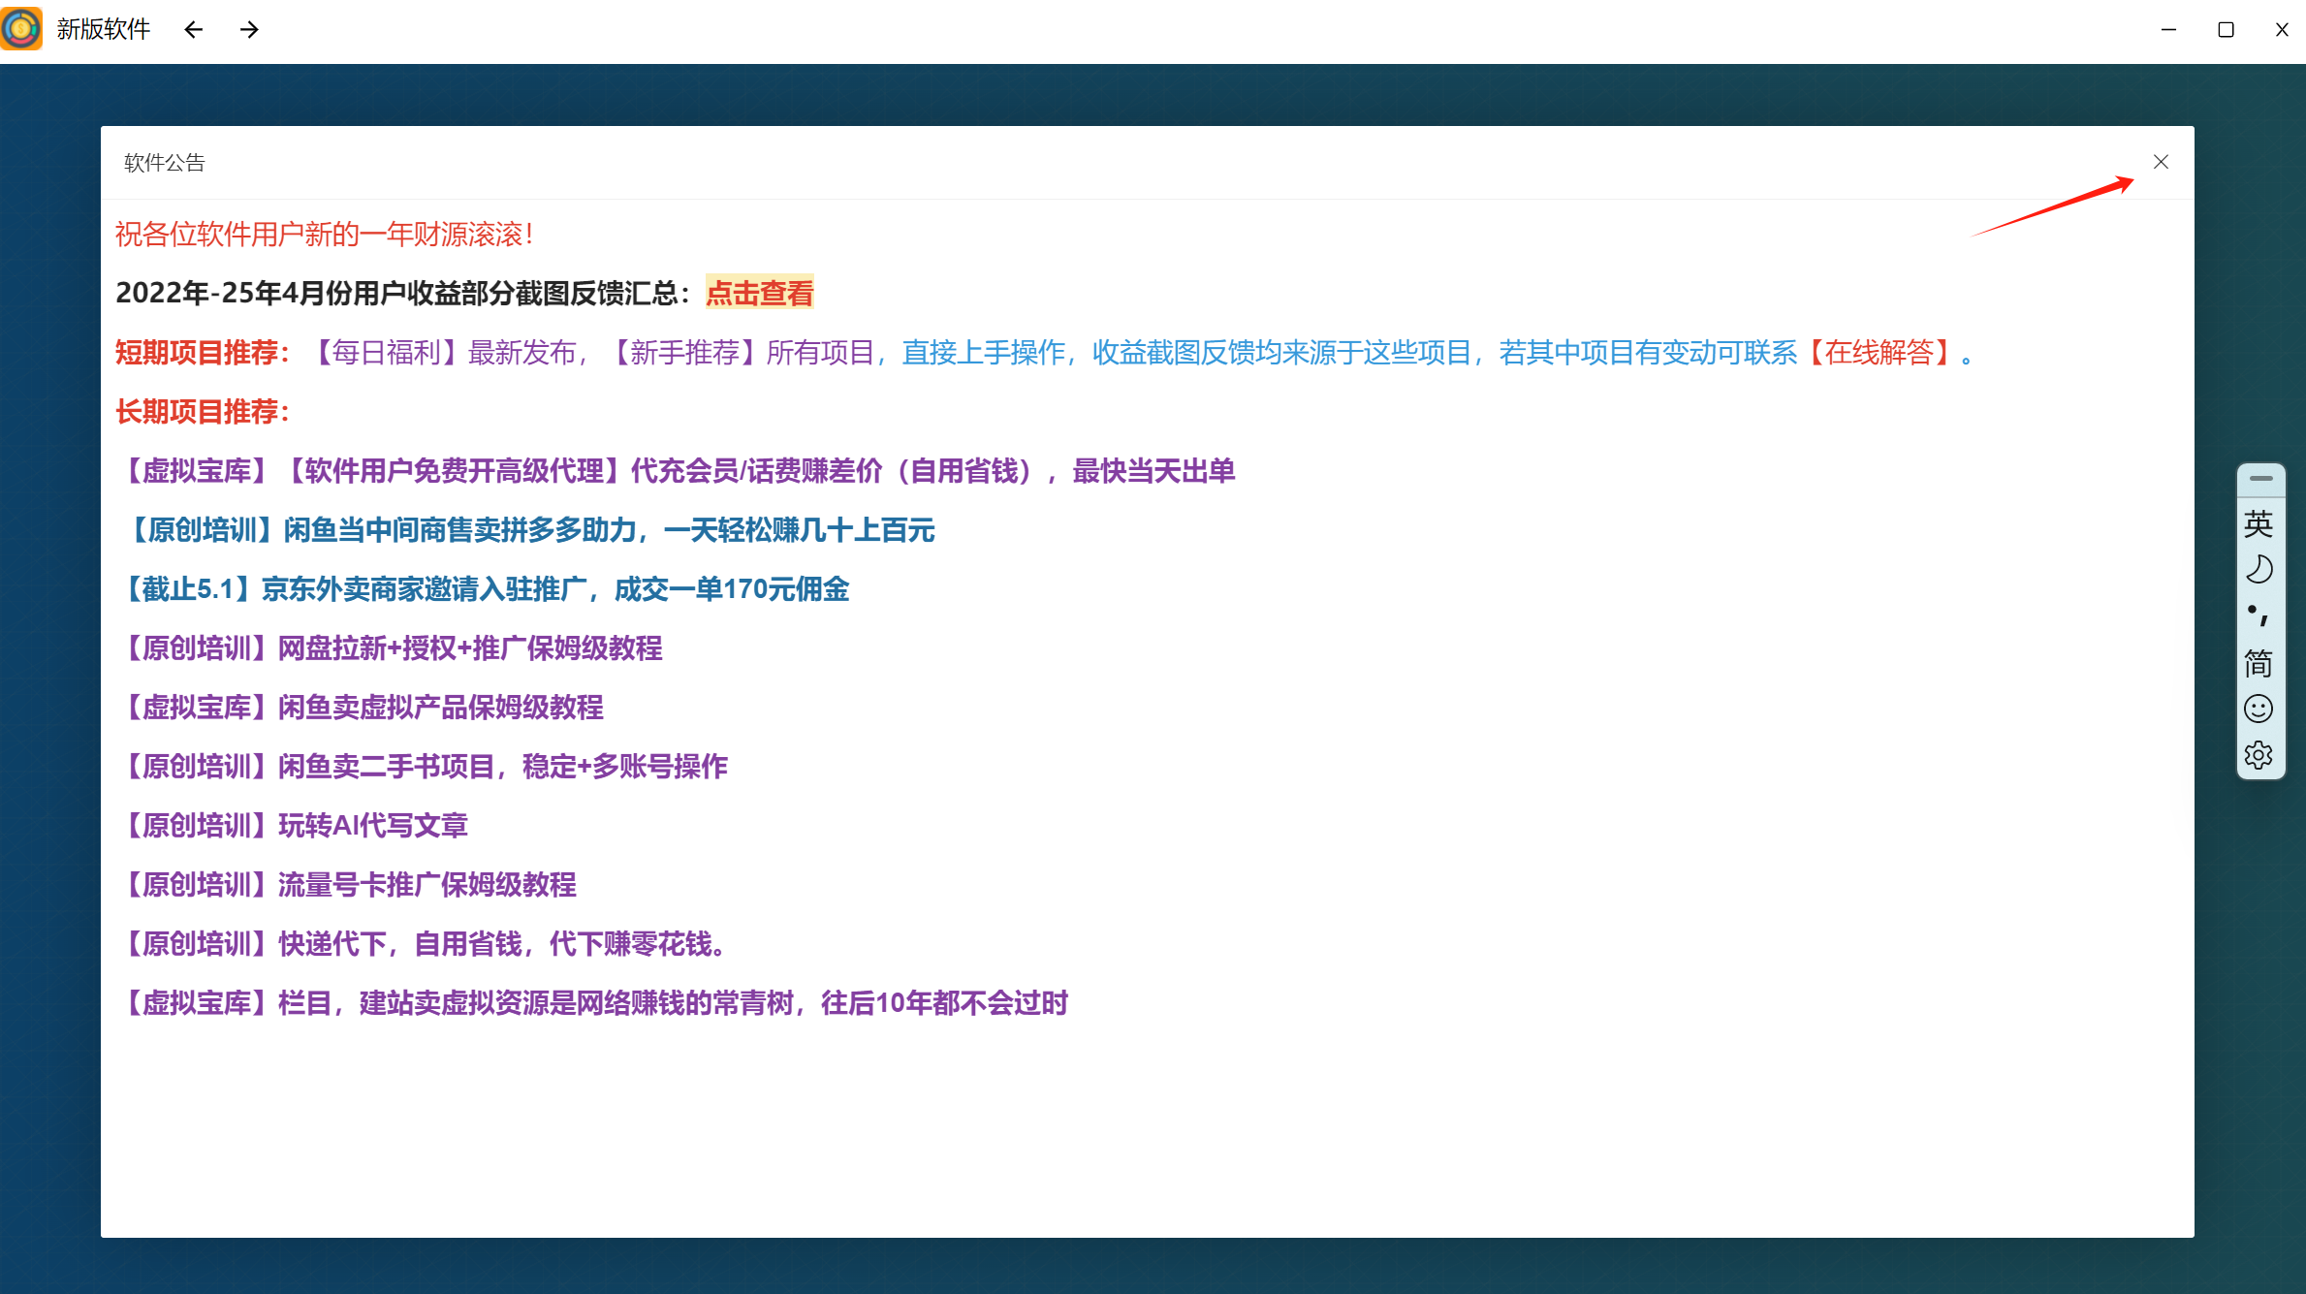The image size is (2306, 1294).
Task: Select the 玩转AI代写文章 training item
Action: (297, 825)
